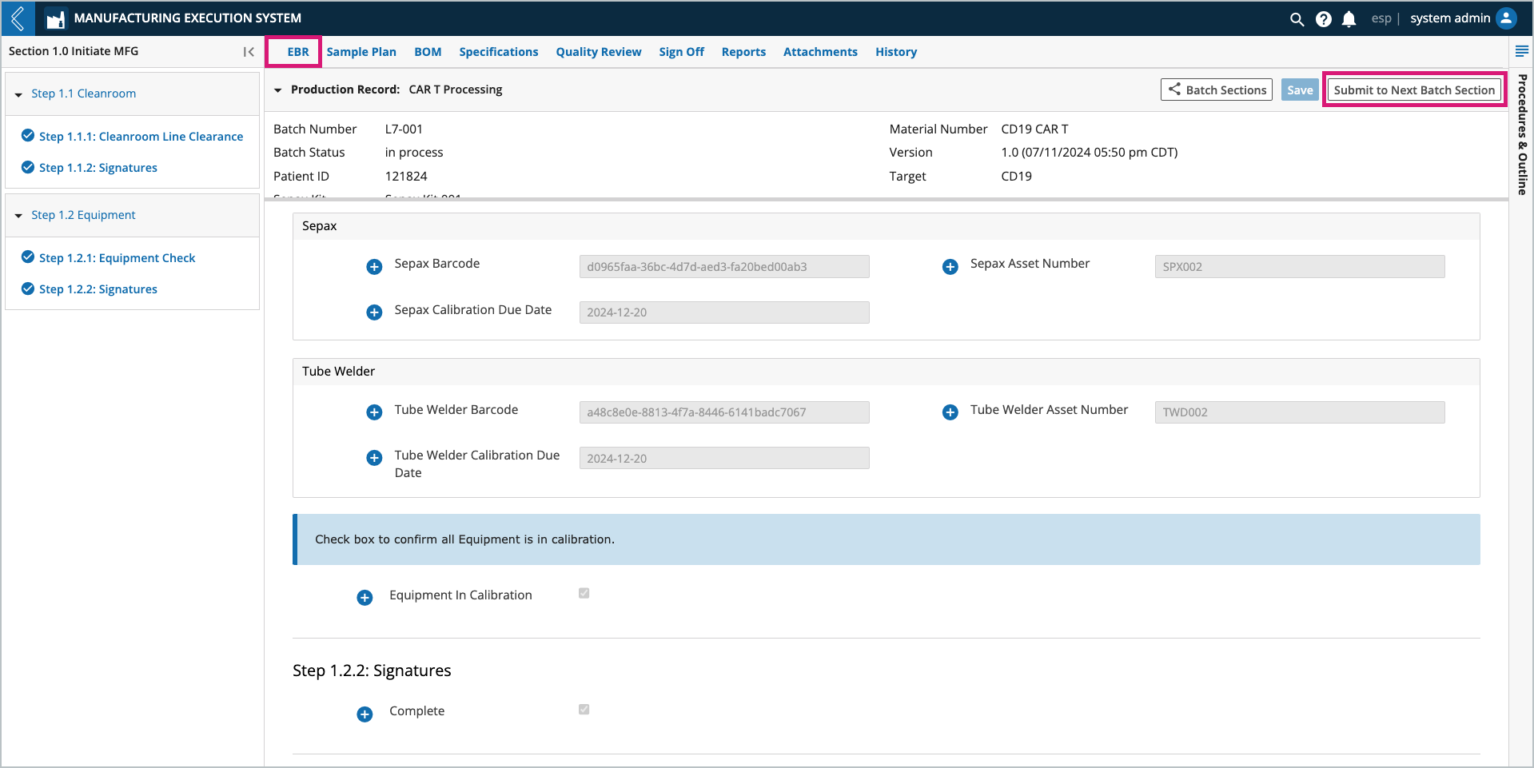Open the Attachments tab

pyautogui.click(x=820, y=52)
